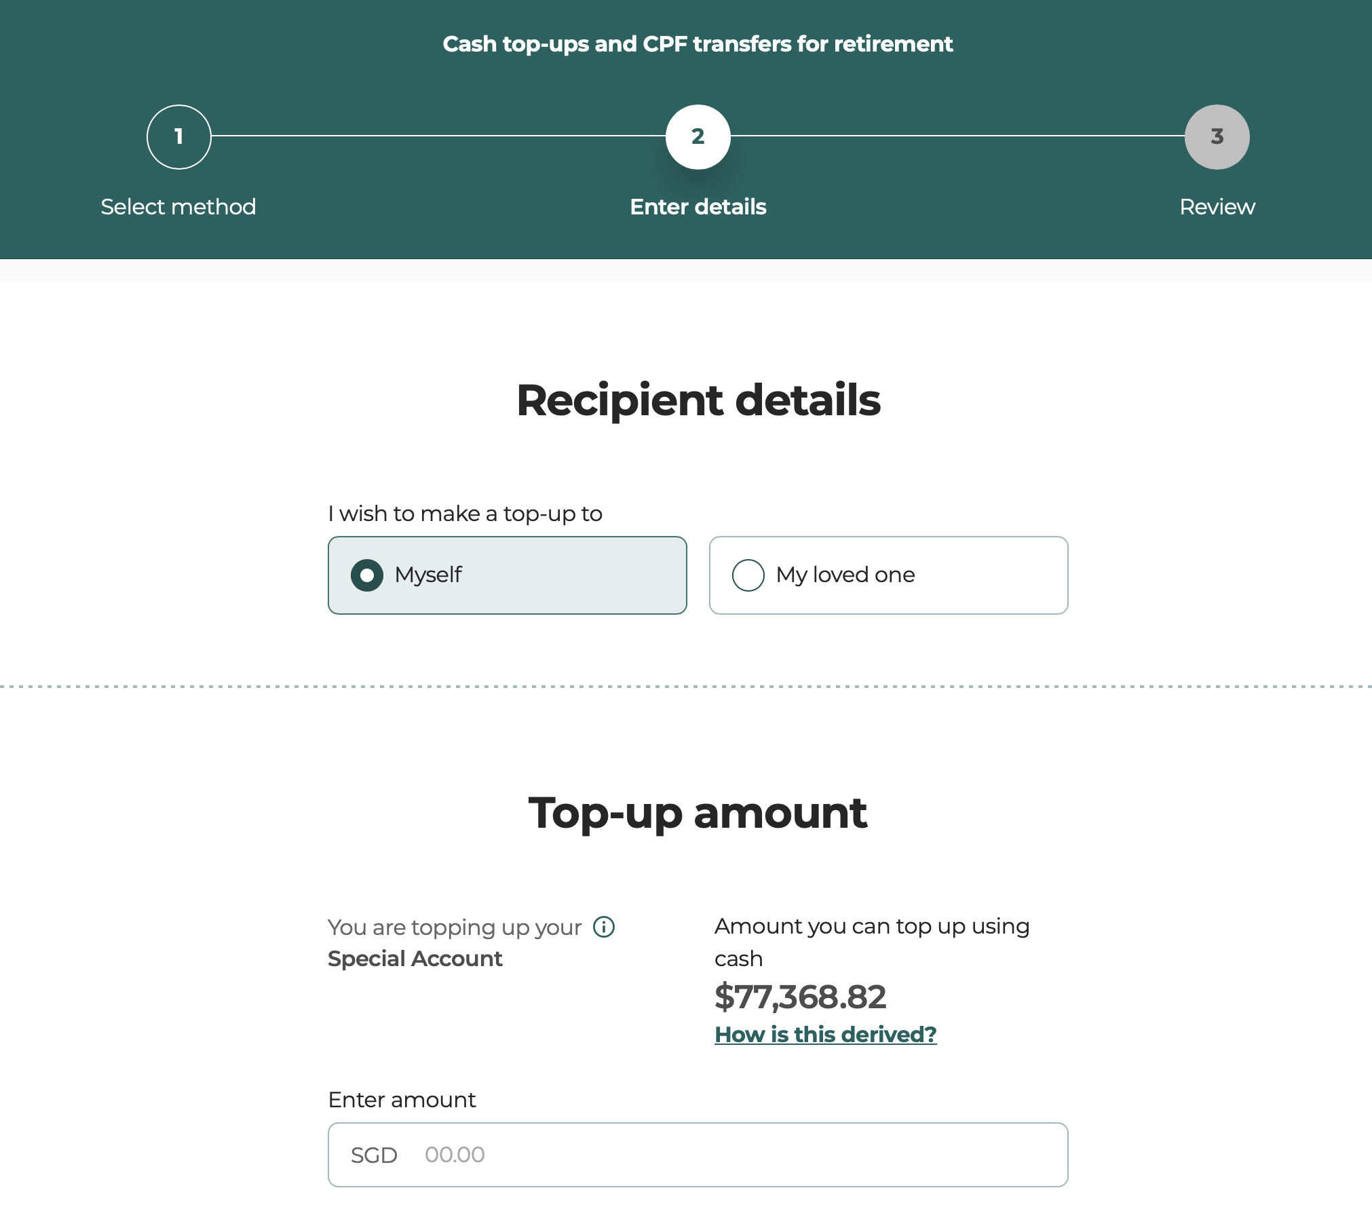1372x1224 pixels.
Task: Click the 'Top-up amount' heading
Action: pos(698,813)
